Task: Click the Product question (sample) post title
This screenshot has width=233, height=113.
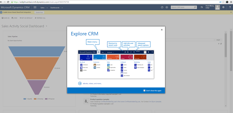Action: pyautogui.click(x=100, y=99)
